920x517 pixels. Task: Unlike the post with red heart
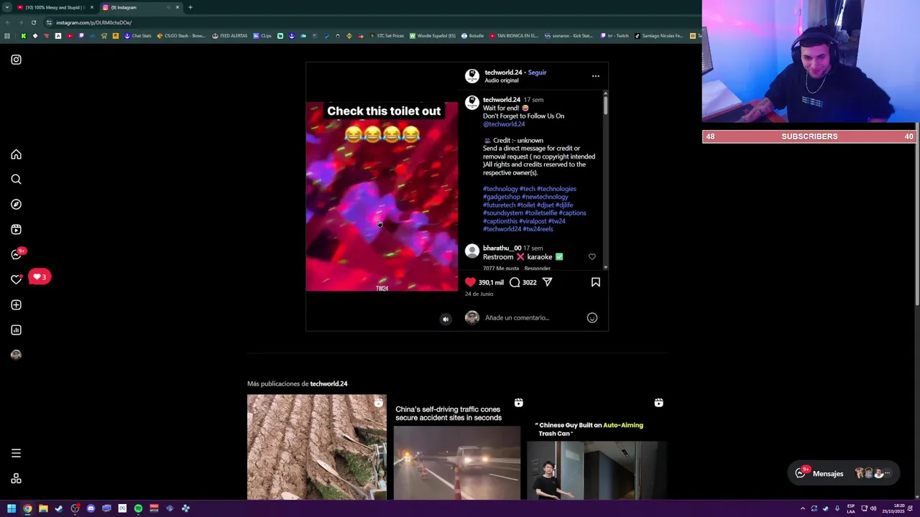point(470,282)
